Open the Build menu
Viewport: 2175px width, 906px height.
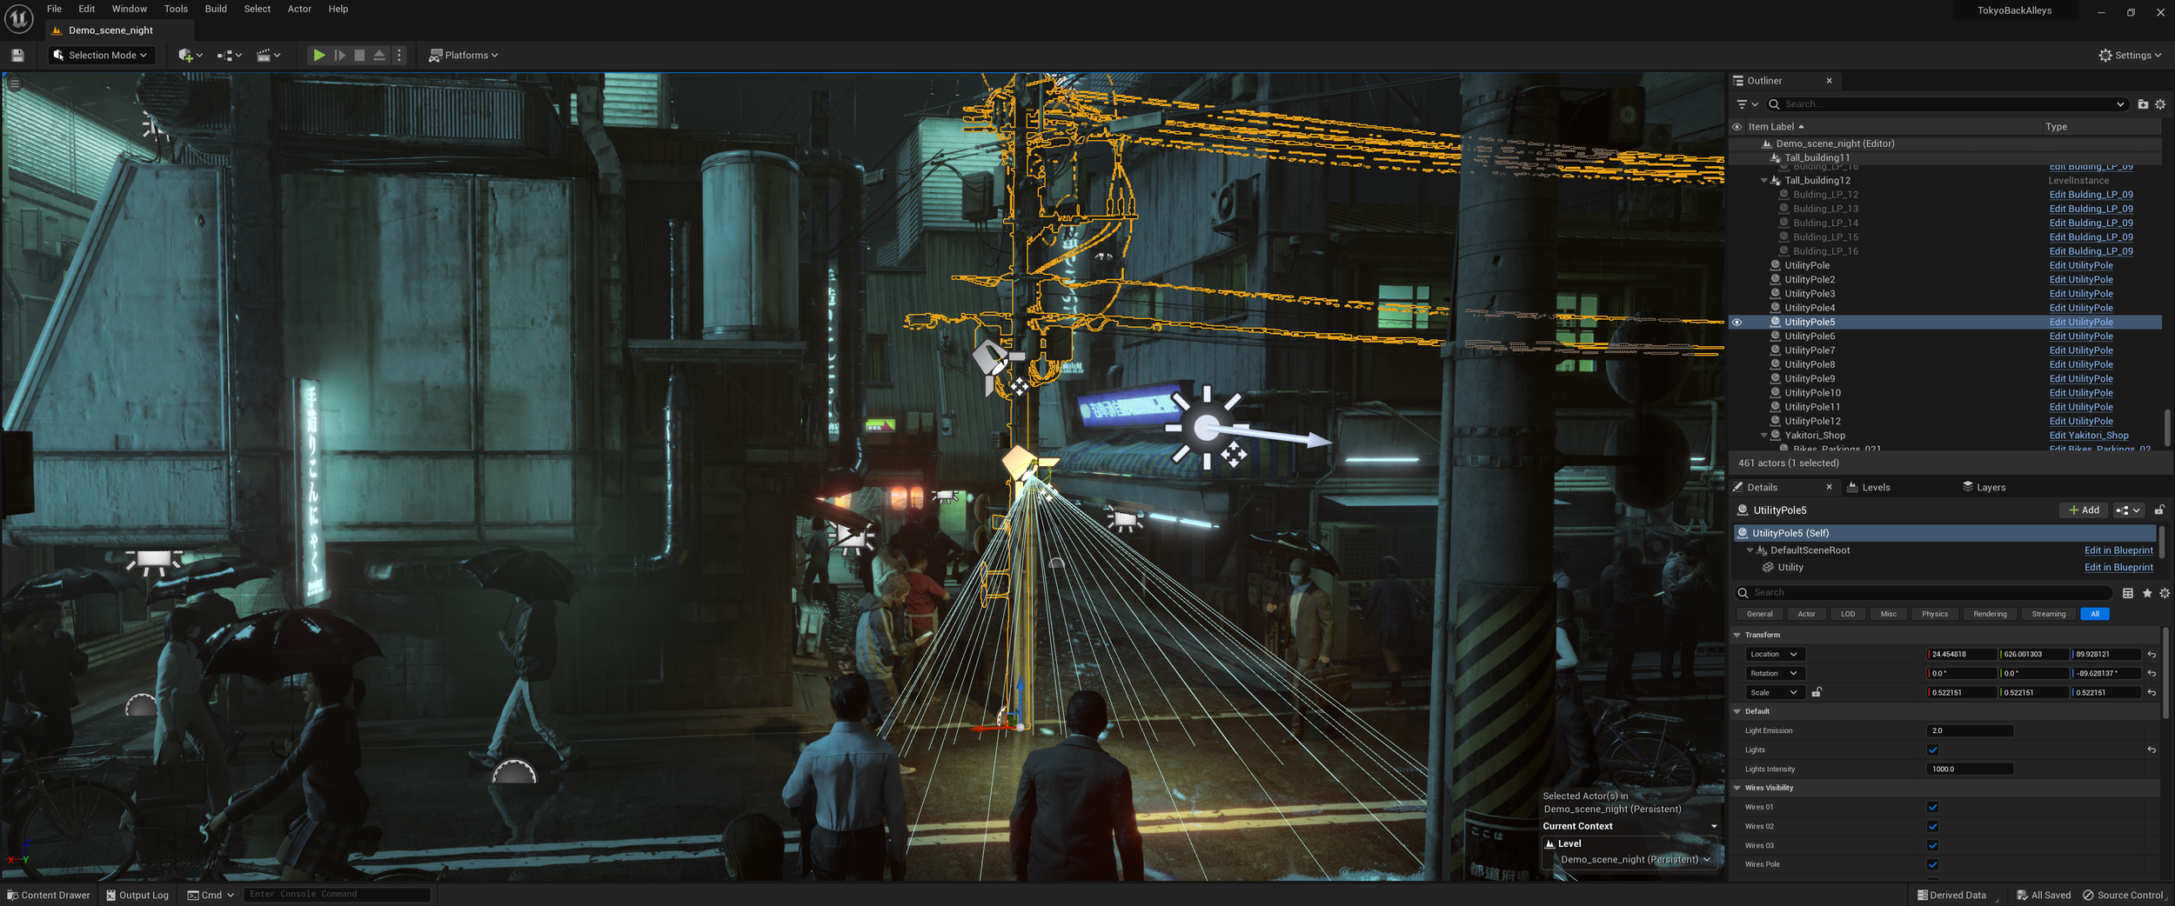coord(216,9)
